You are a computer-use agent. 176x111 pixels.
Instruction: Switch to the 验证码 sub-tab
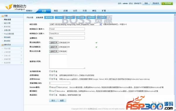point(70,18)
